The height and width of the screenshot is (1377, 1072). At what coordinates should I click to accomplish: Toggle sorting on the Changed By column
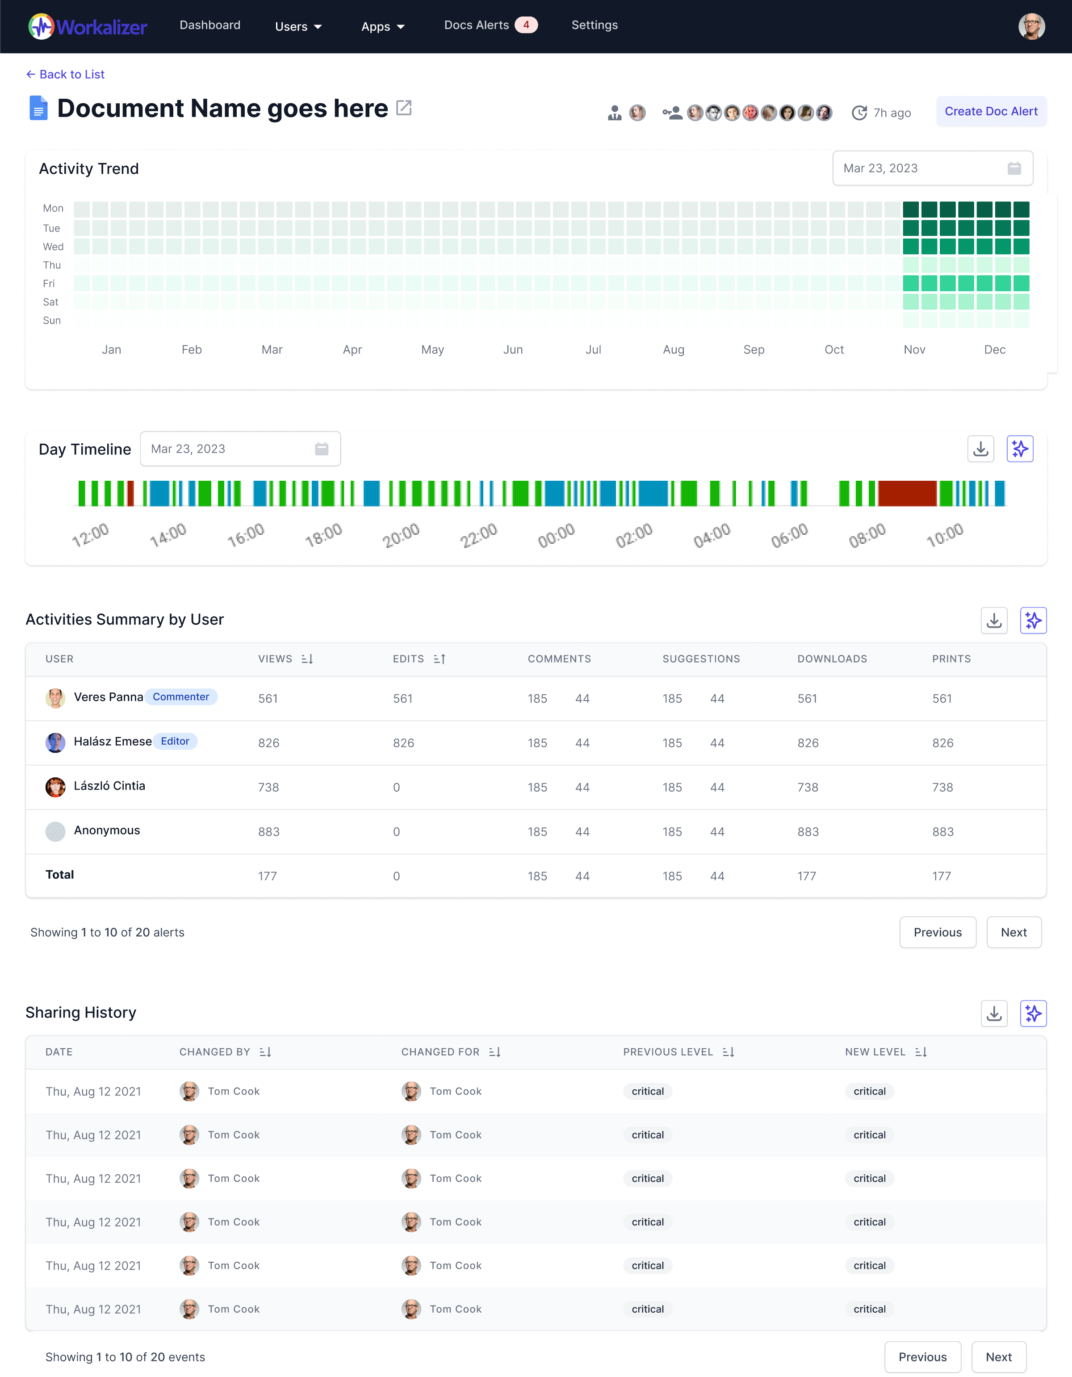click(x=265, y=1052)
